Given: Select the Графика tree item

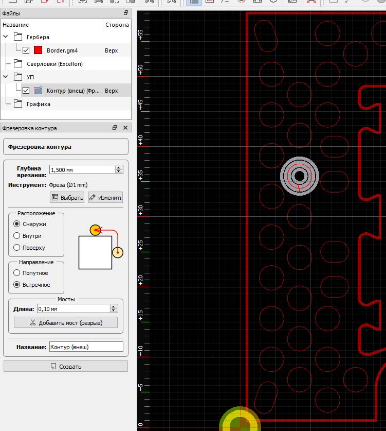Looking at the screenshot, I should (x=39, y=104).
